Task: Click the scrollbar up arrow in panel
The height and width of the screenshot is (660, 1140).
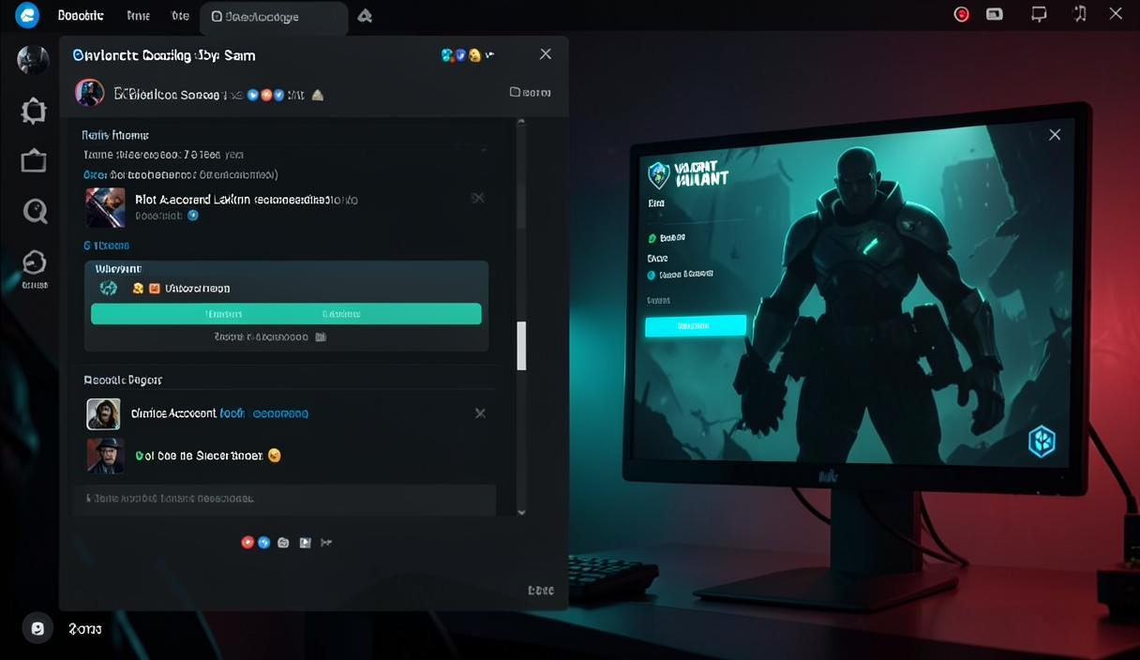Action: pos(521,124)
